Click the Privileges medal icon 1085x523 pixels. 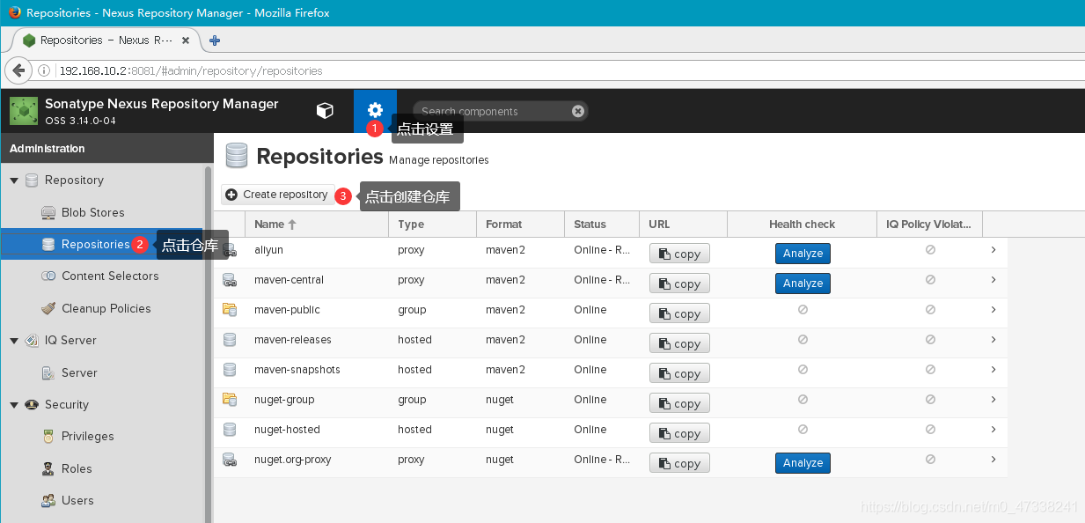click(48, 437)
